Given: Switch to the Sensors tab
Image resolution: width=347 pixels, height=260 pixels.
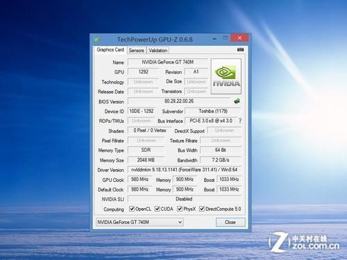Looking at the screenshot, I should [x=136, y=51].
